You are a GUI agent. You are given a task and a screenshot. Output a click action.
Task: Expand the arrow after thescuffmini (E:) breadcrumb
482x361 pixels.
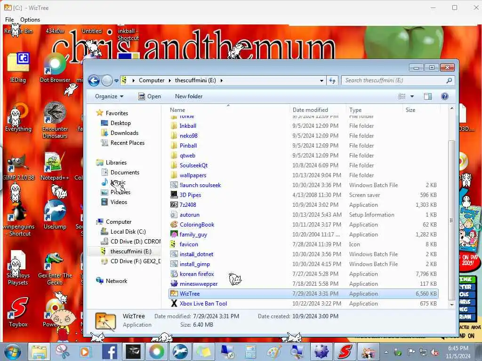tap(221, 80)
